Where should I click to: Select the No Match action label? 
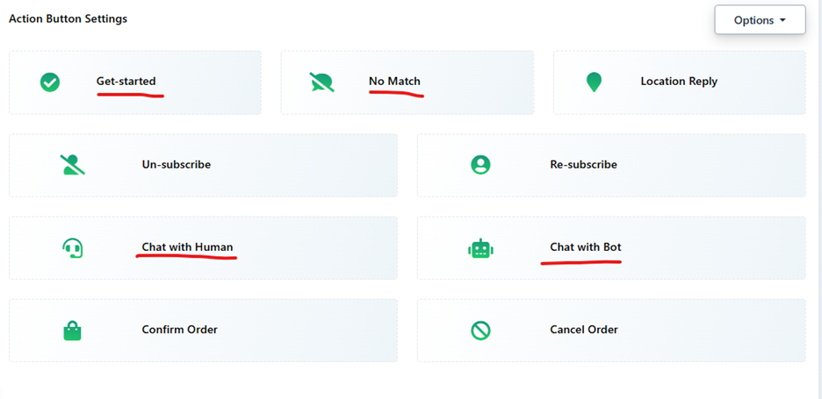394,82
